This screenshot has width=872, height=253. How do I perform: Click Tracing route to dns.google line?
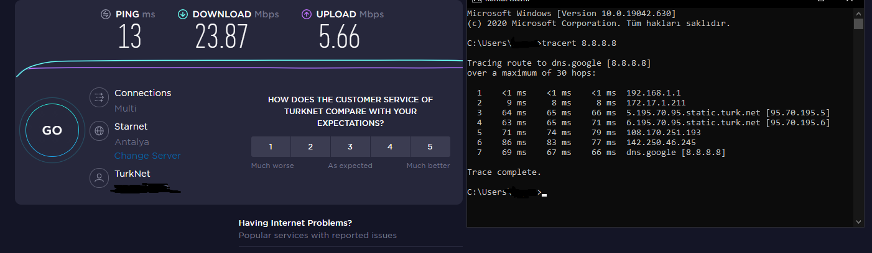point(559,63)
